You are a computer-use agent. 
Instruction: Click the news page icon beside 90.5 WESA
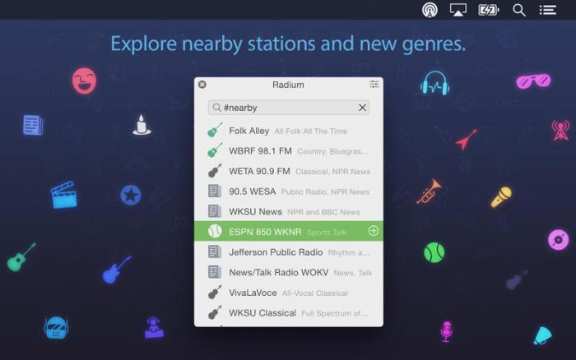[x=215, y=191]
